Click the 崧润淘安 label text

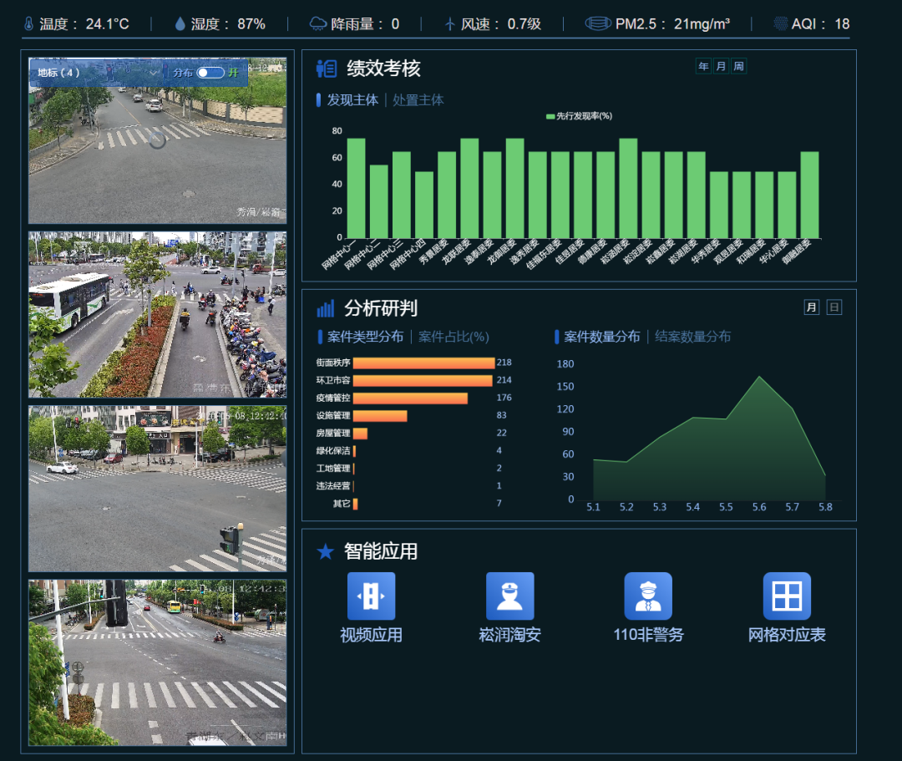(x=509, y=635)
